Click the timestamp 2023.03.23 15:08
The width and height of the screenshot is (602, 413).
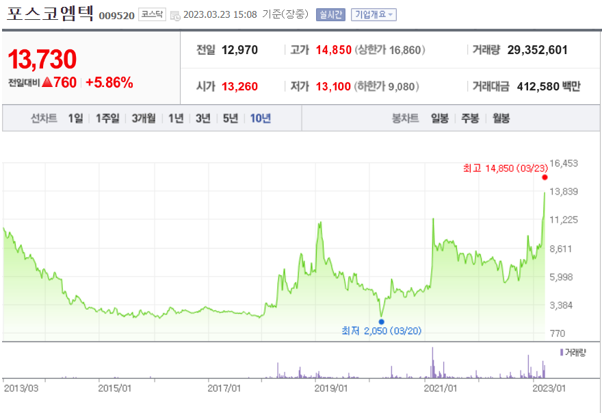click(220, 14)
